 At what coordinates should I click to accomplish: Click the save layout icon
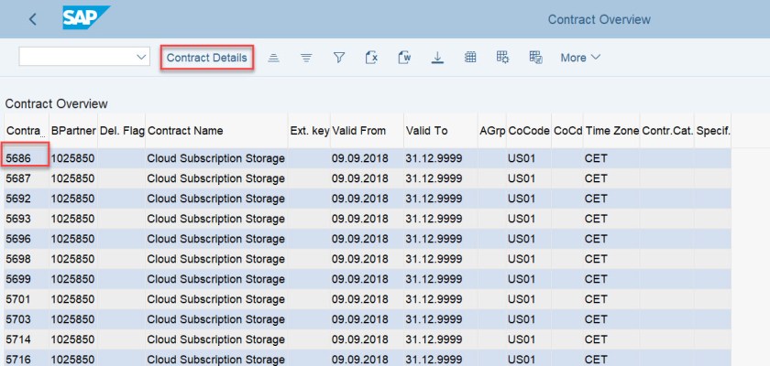tap(535, 58)
